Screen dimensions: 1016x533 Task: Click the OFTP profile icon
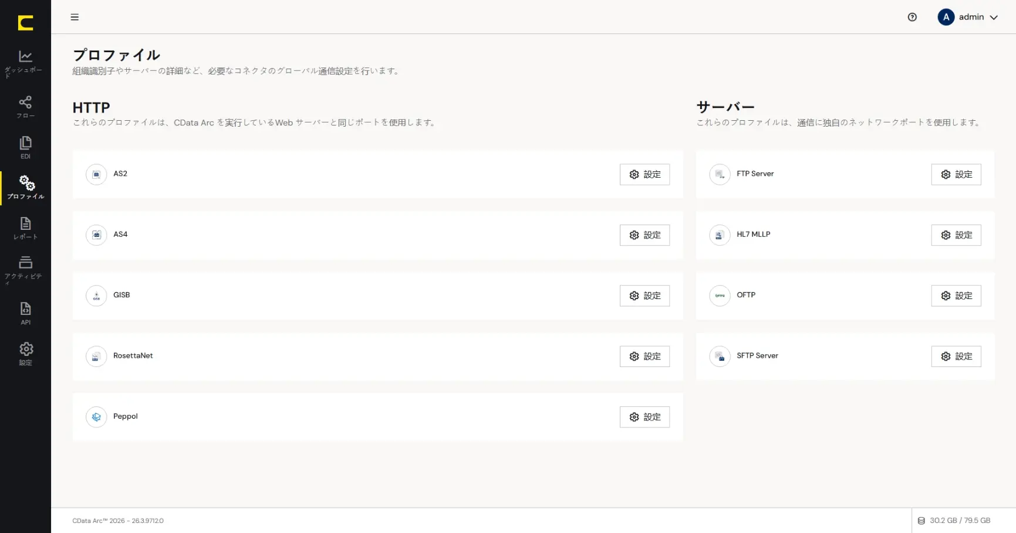[720, 296]
